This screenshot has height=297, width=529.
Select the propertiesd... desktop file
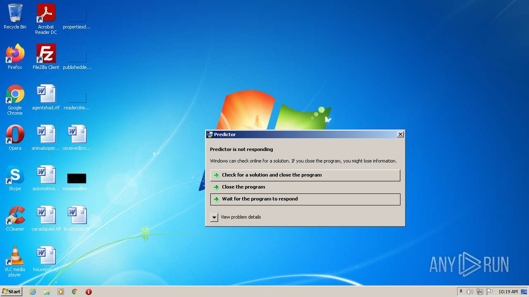pyautogui.click(x=77, y=20)
